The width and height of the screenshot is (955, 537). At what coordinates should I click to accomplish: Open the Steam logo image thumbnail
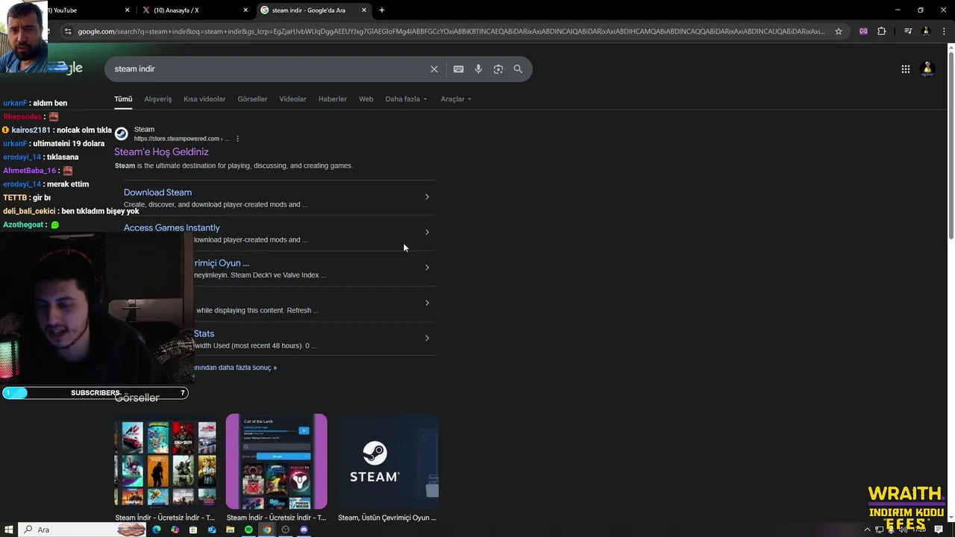point(388,462)
